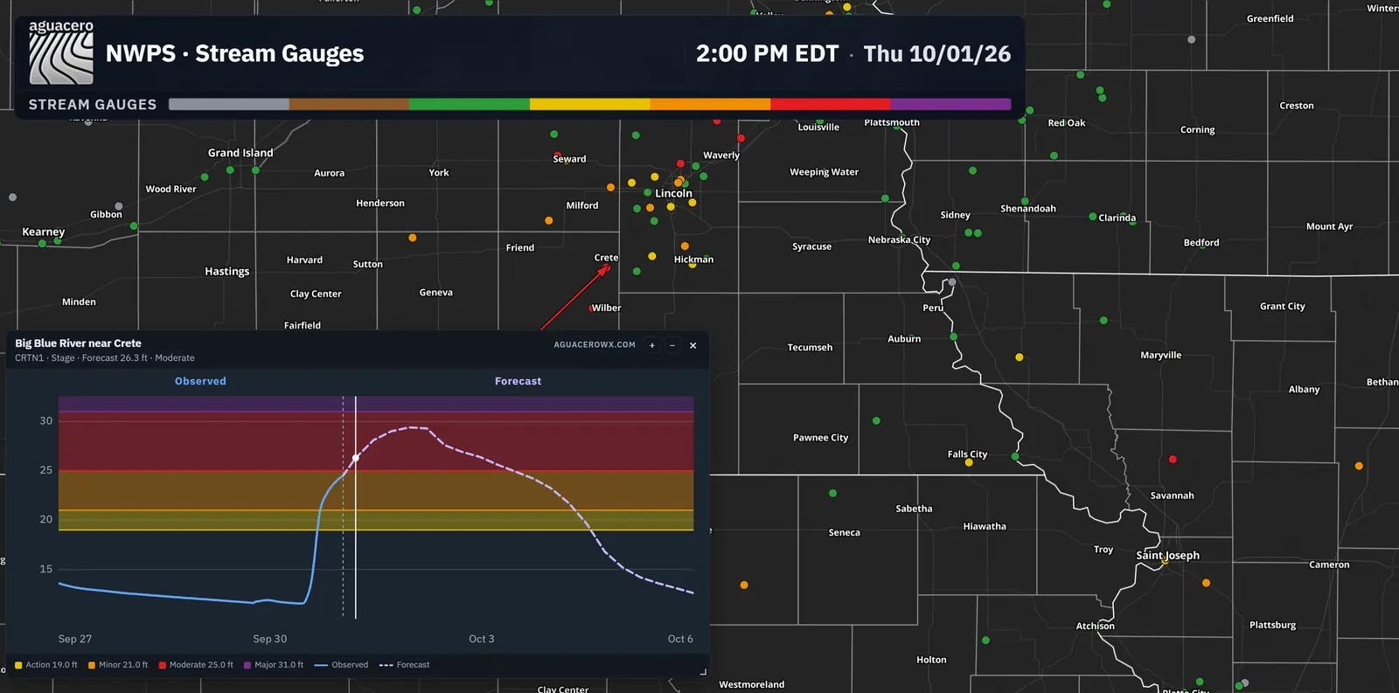The height and width of the screenshot is (693, 1399).
Task: Select the orange gauge between Sutton and Friend
Action: (x=413, y=238)
